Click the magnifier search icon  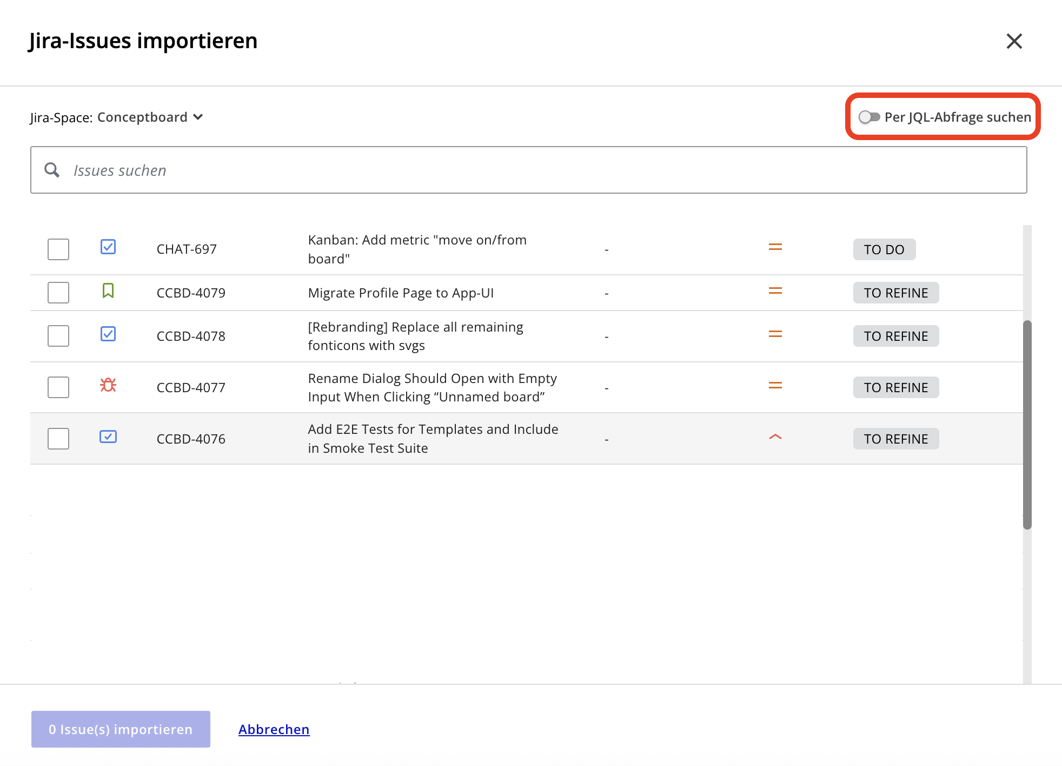pos(52,170)
